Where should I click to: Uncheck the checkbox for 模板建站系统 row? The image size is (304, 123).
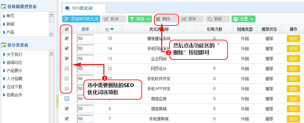(66, 38)
